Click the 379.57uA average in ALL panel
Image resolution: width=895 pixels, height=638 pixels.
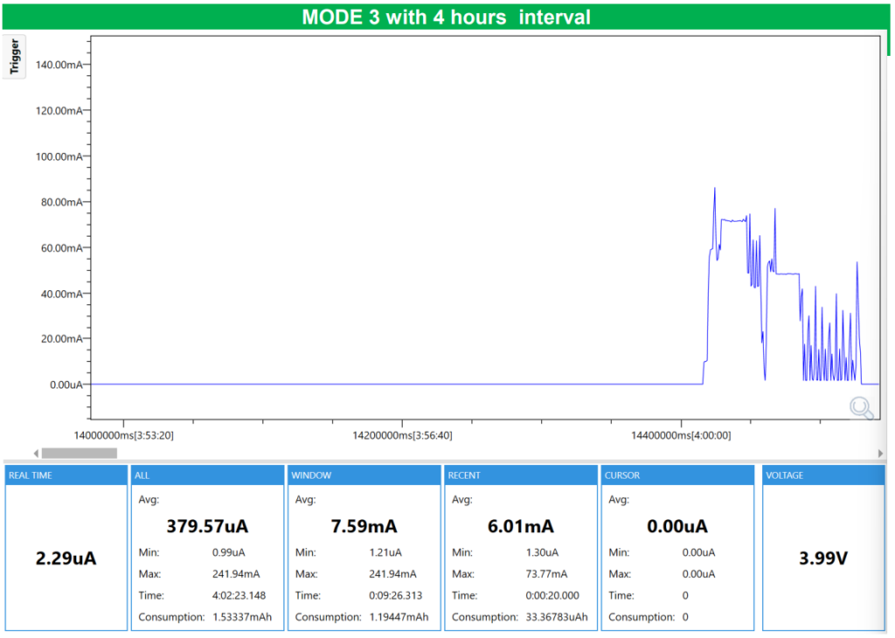pos(206,526)
